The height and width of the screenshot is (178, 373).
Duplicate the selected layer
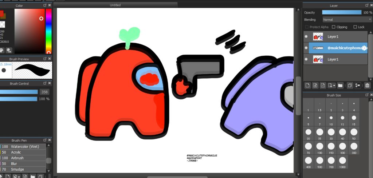(x=350, y=85)
